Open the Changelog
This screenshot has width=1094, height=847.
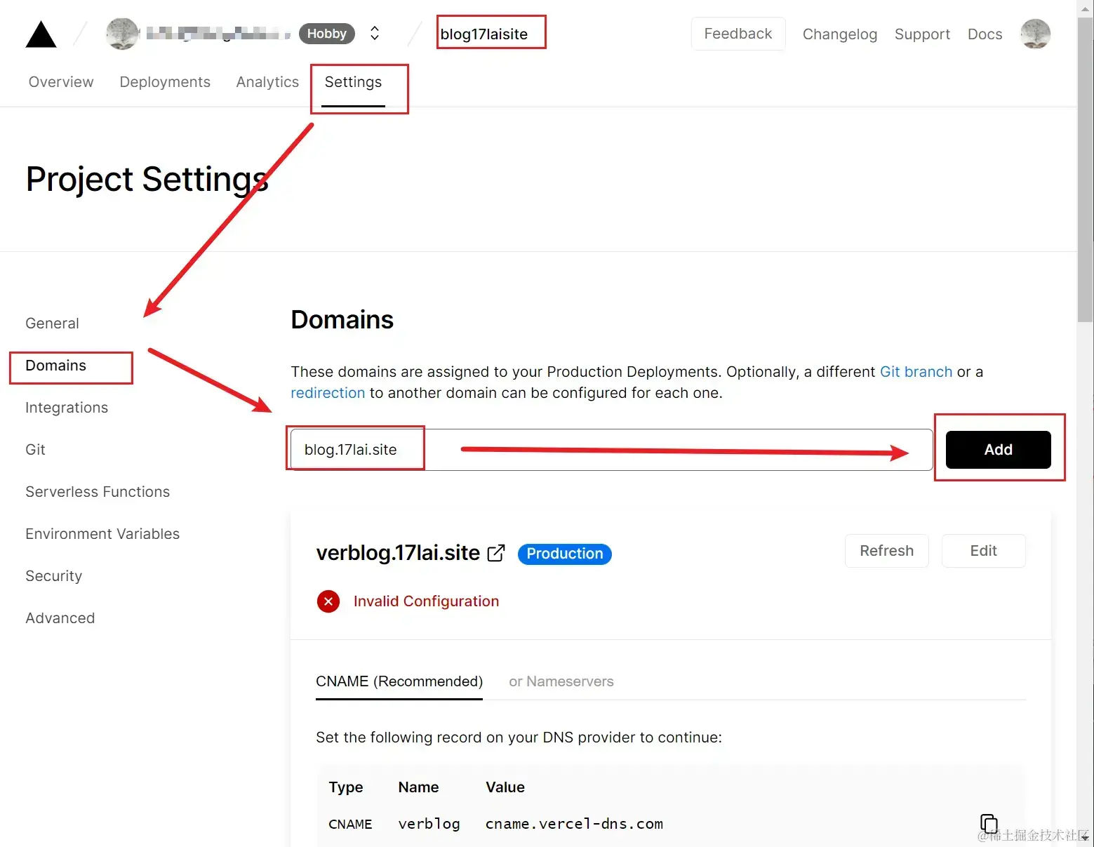pyautogui.click(x=839, y=34)
